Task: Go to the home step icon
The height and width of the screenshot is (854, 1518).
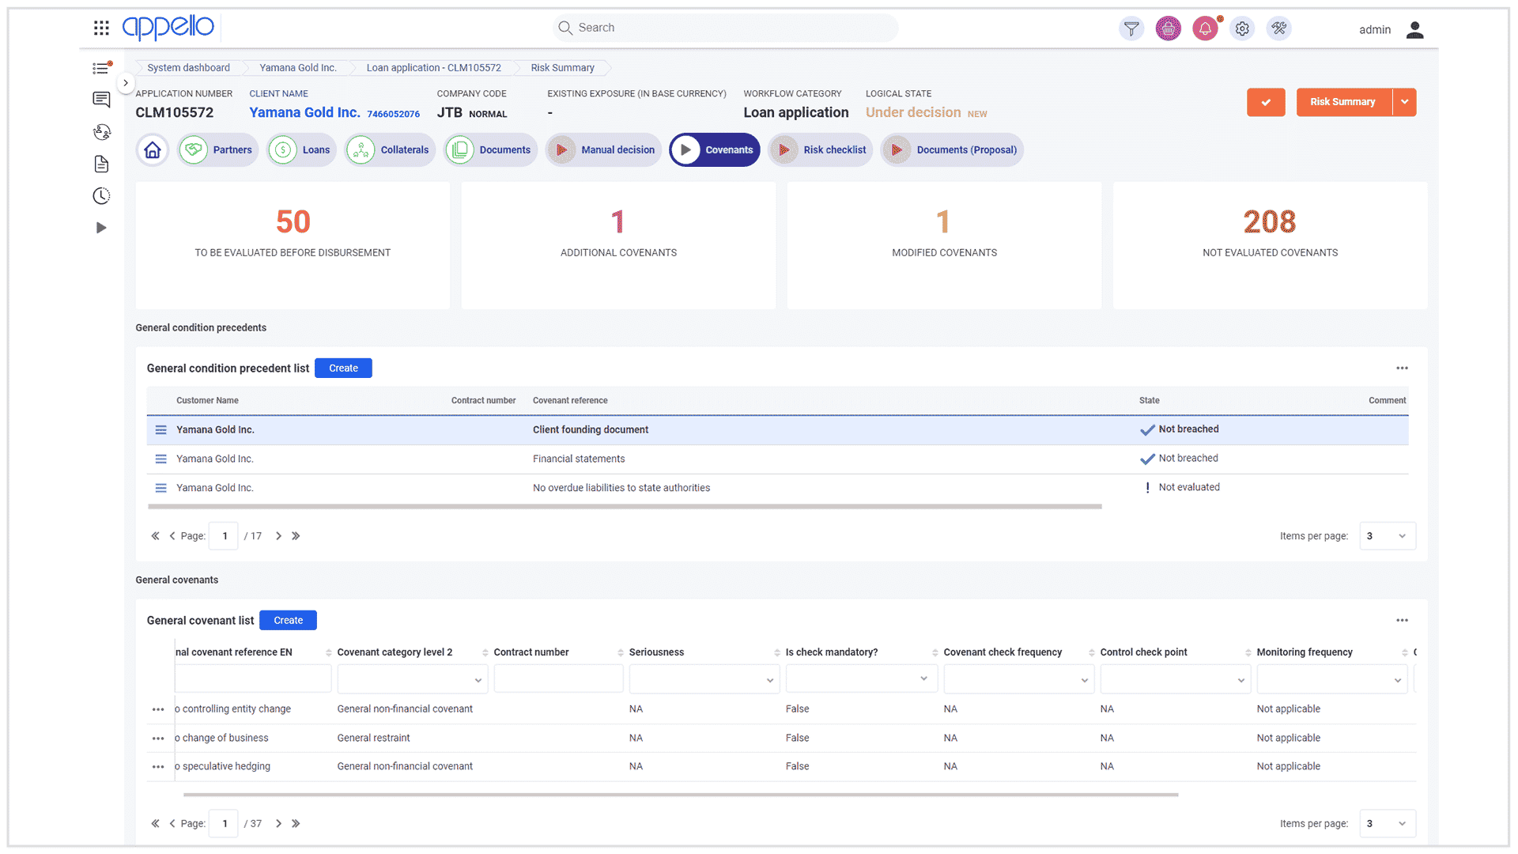Action: coord(153,150)
